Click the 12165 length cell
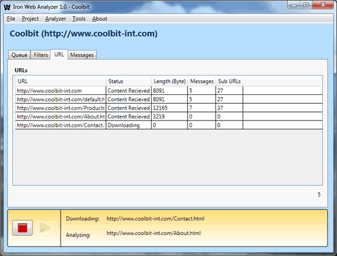 (169, 108)
